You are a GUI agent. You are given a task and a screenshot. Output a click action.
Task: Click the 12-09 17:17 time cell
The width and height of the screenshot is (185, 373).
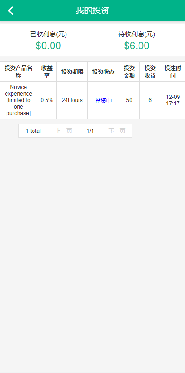(x=172, y=100)
